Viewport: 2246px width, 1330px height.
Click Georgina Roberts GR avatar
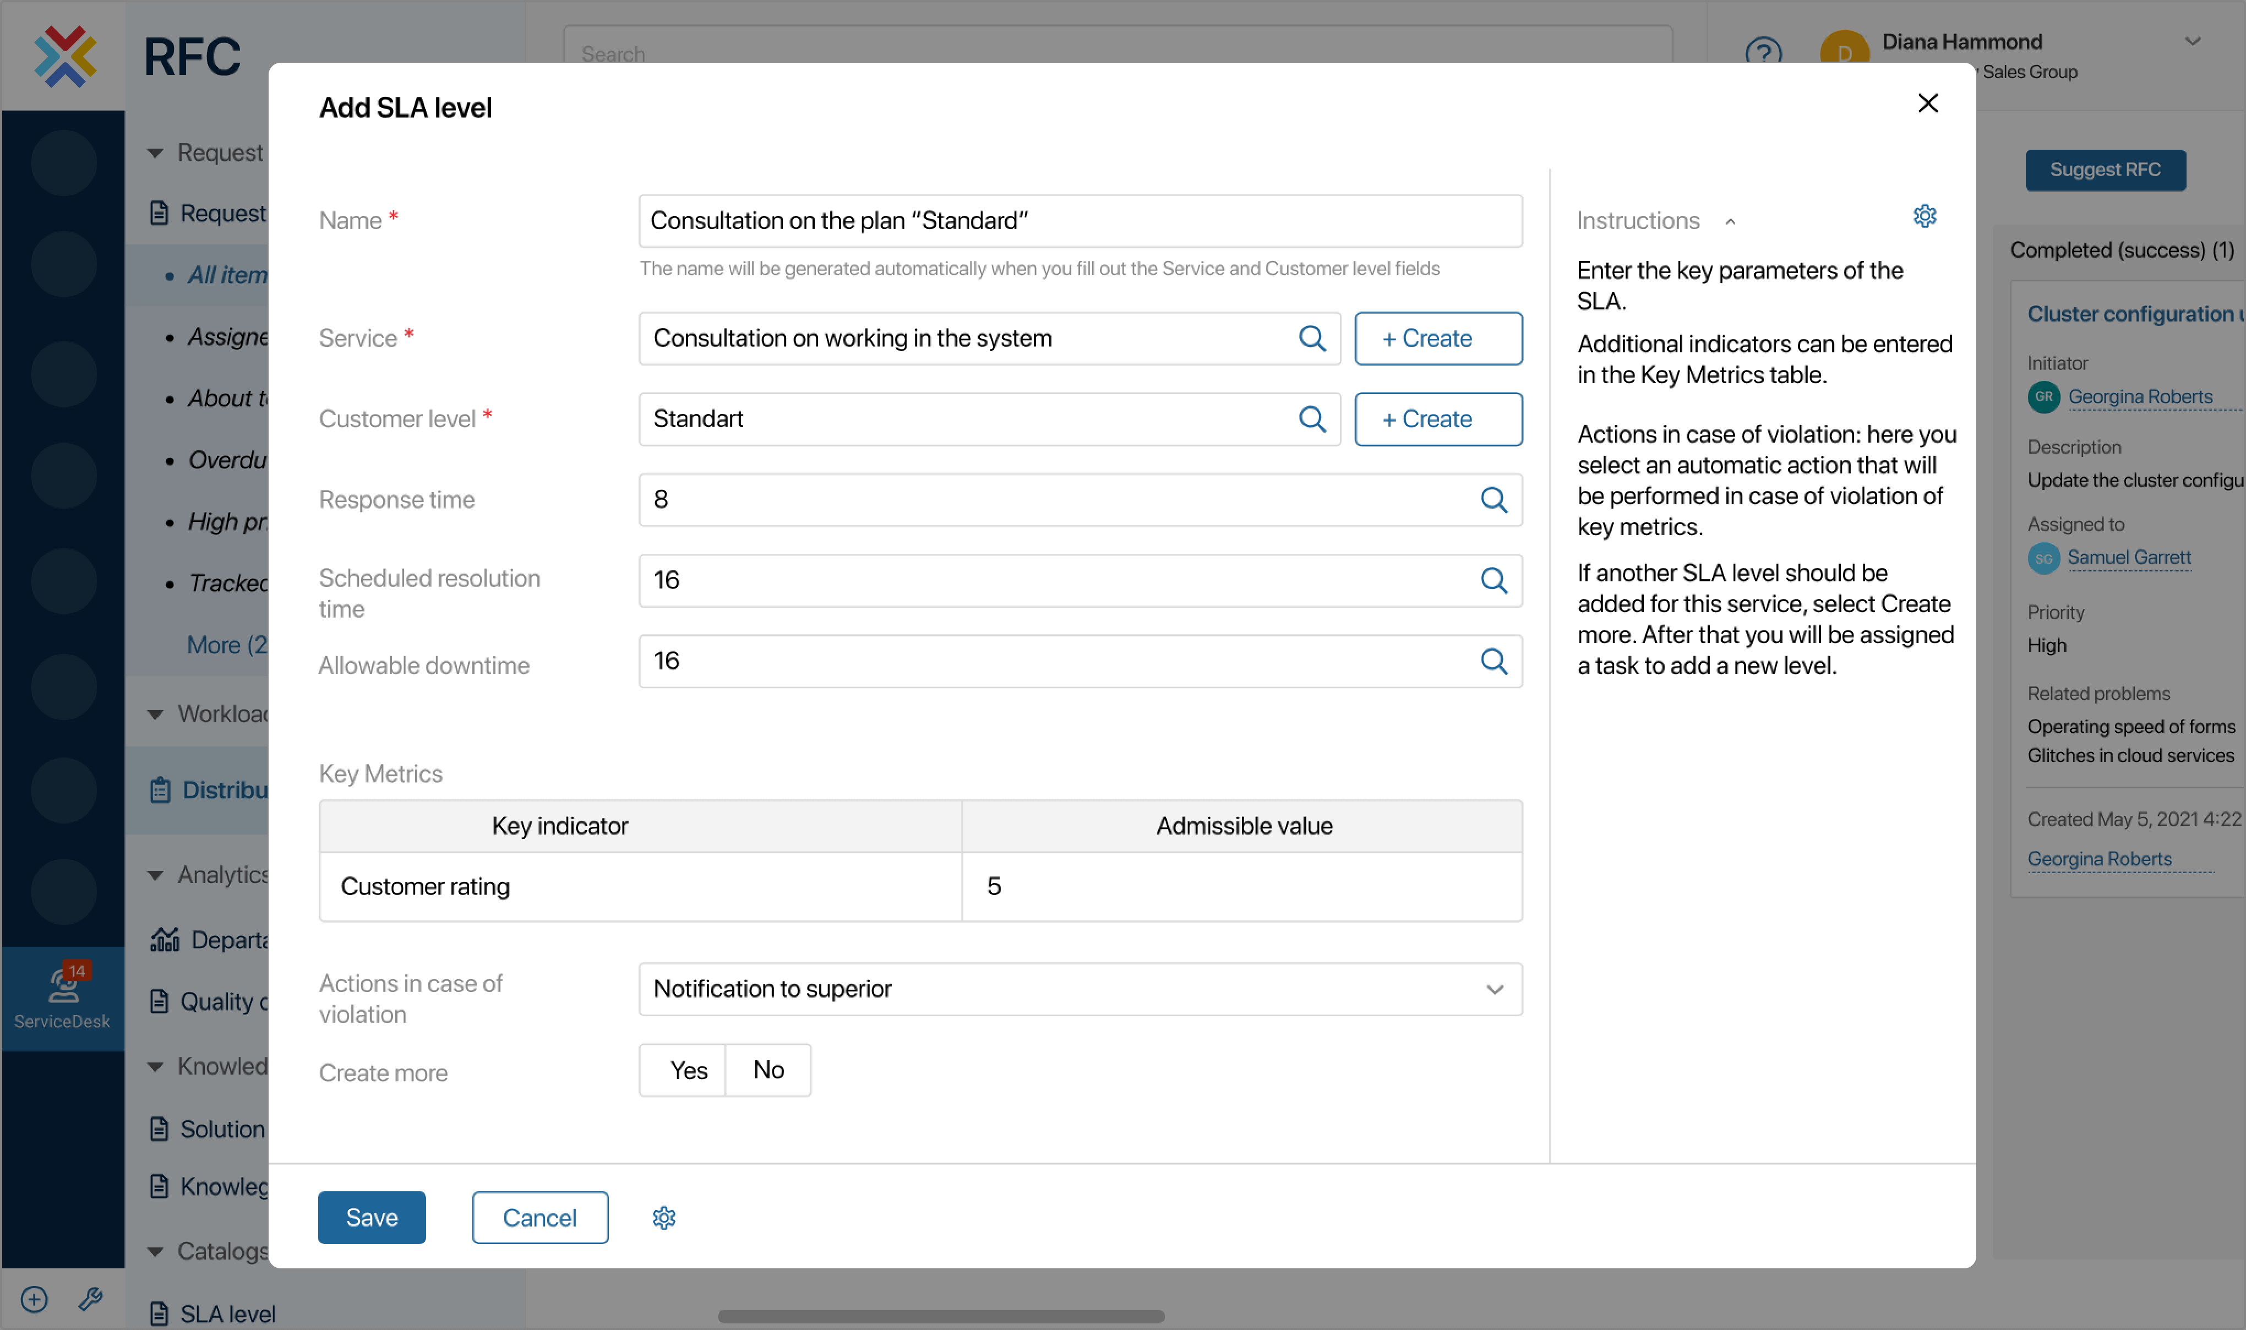pyautogui.click(x=2043, y=396)
